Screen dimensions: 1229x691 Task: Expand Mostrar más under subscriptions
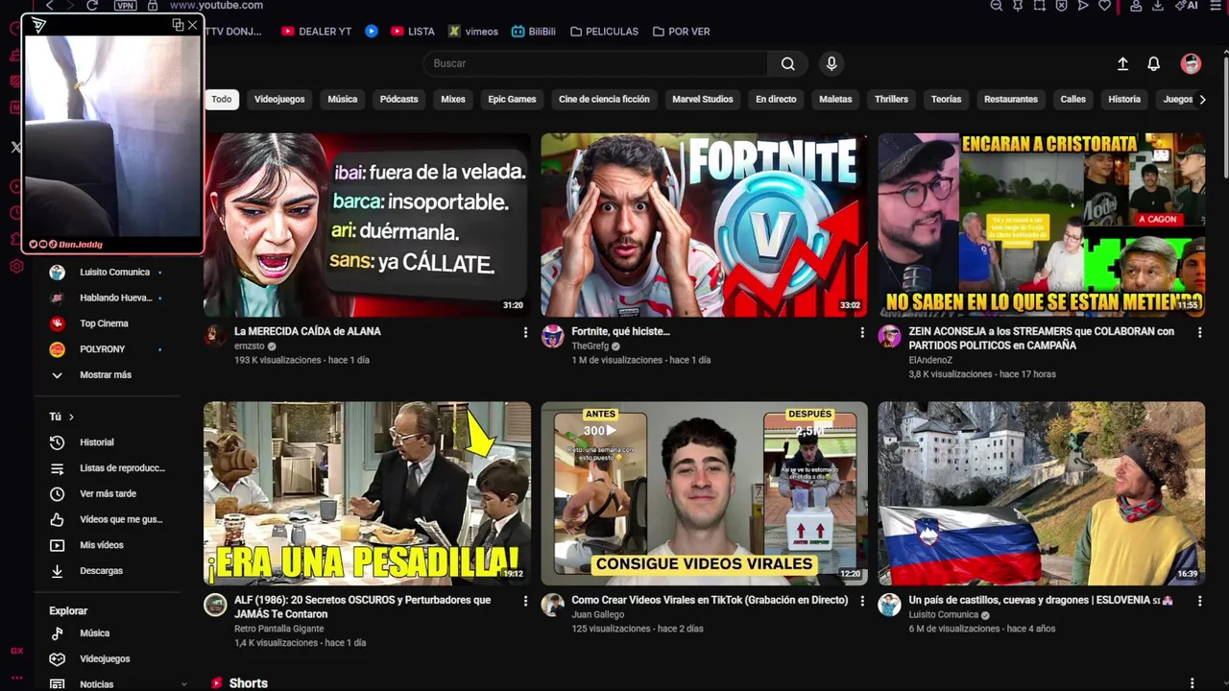click(x=108, y=375)
